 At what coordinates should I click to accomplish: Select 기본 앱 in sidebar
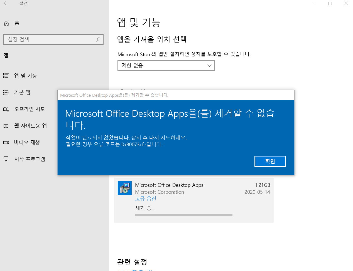point(22,92)
